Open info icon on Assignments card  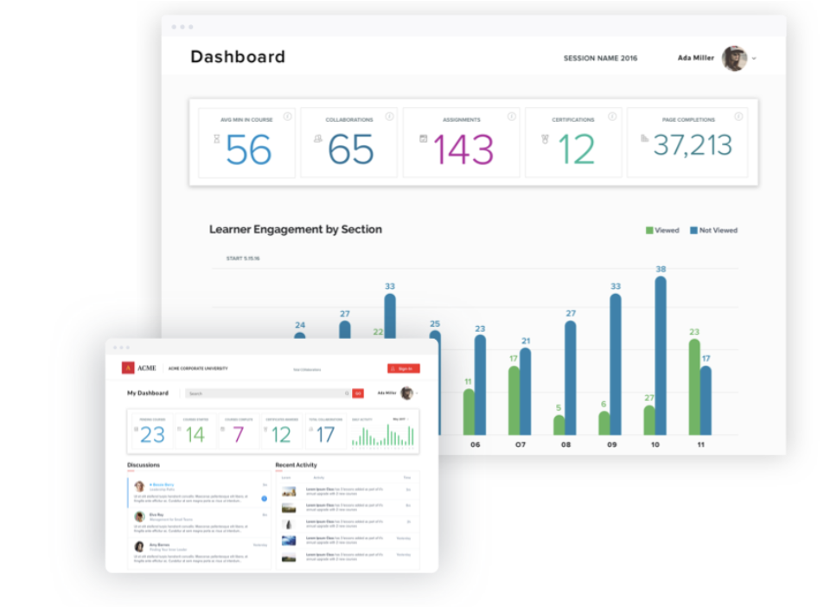coord(512,117)
